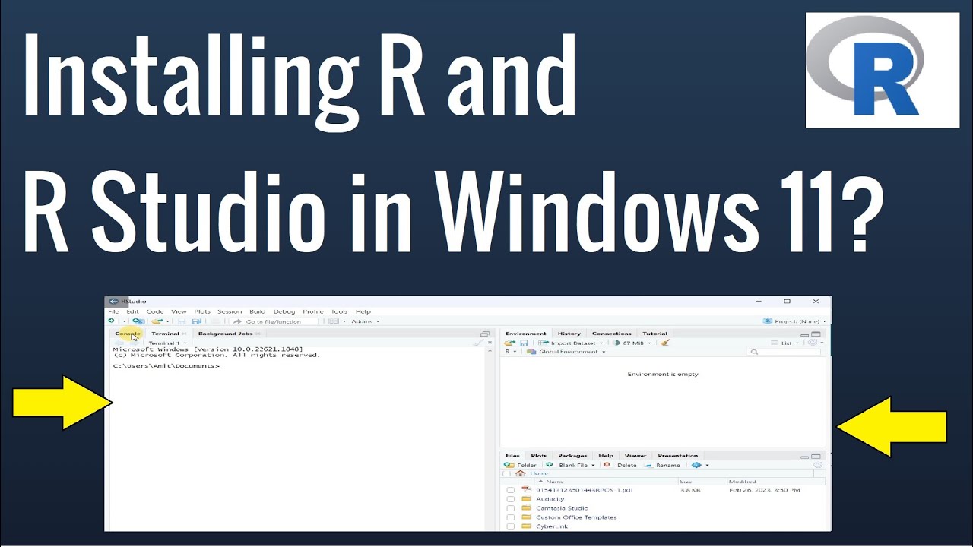
Task: Sort files by the Name column header
Action: (x=555, y=482)
